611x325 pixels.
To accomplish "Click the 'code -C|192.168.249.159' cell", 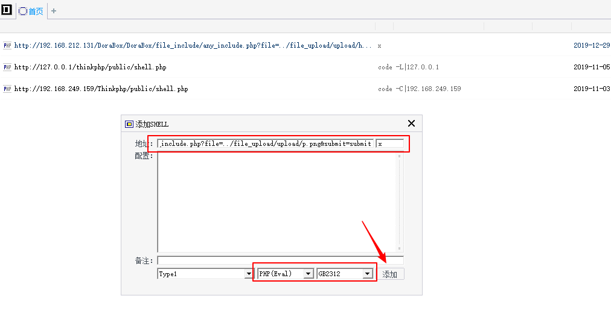I will click(x=419, y=89).
